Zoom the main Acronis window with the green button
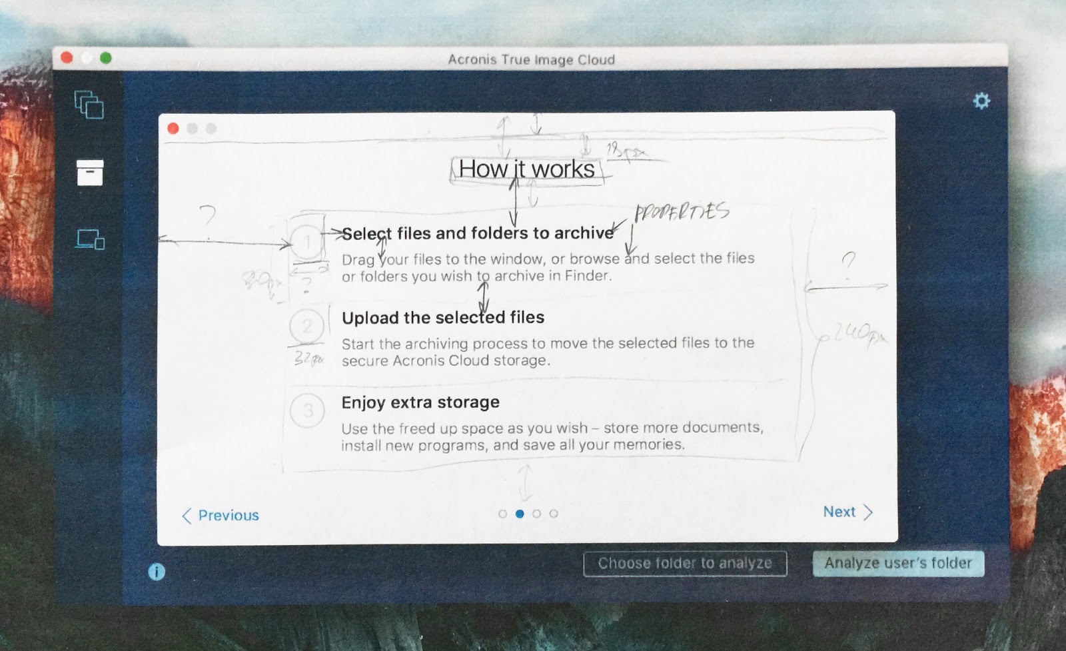This screenshot has height=651, width=1066. (x=106, y=58)
